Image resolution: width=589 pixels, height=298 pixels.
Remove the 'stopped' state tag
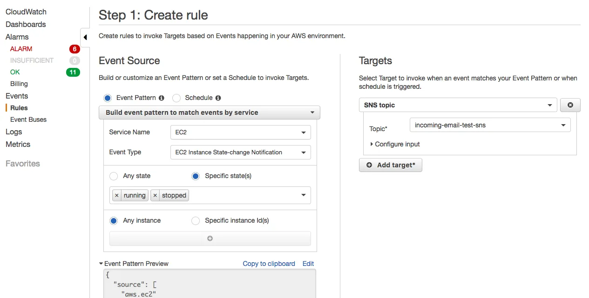pos(155,196)
